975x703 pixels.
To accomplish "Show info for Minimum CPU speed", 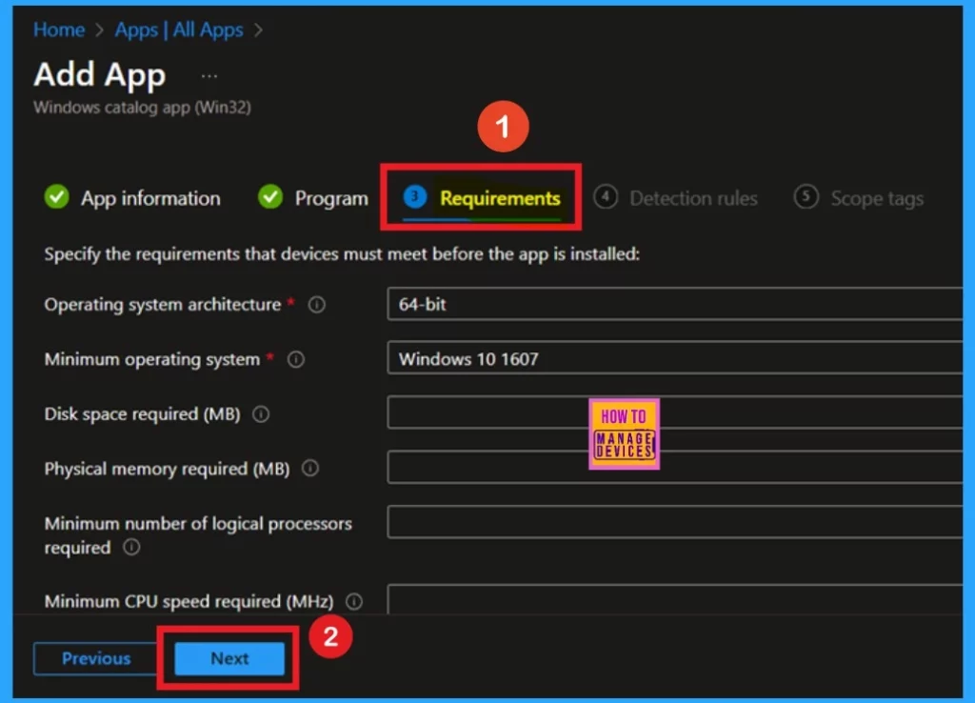I will coord(354,602).
